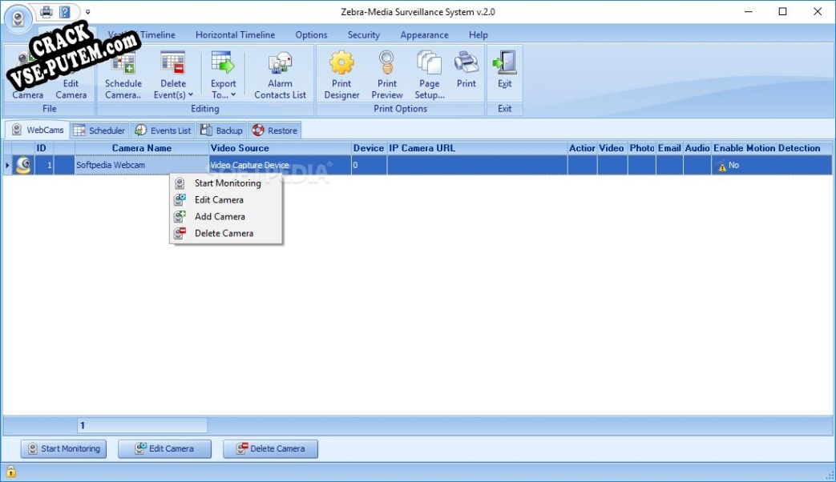This screenshot has width=836, height=482.
Task: Launch the Print Designer
Action: 341,74
